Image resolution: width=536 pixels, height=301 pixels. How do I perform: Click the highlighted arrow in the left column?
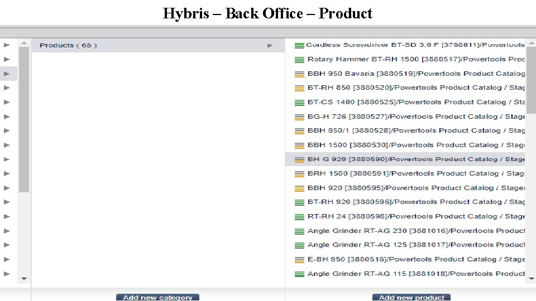pos(7,74)
